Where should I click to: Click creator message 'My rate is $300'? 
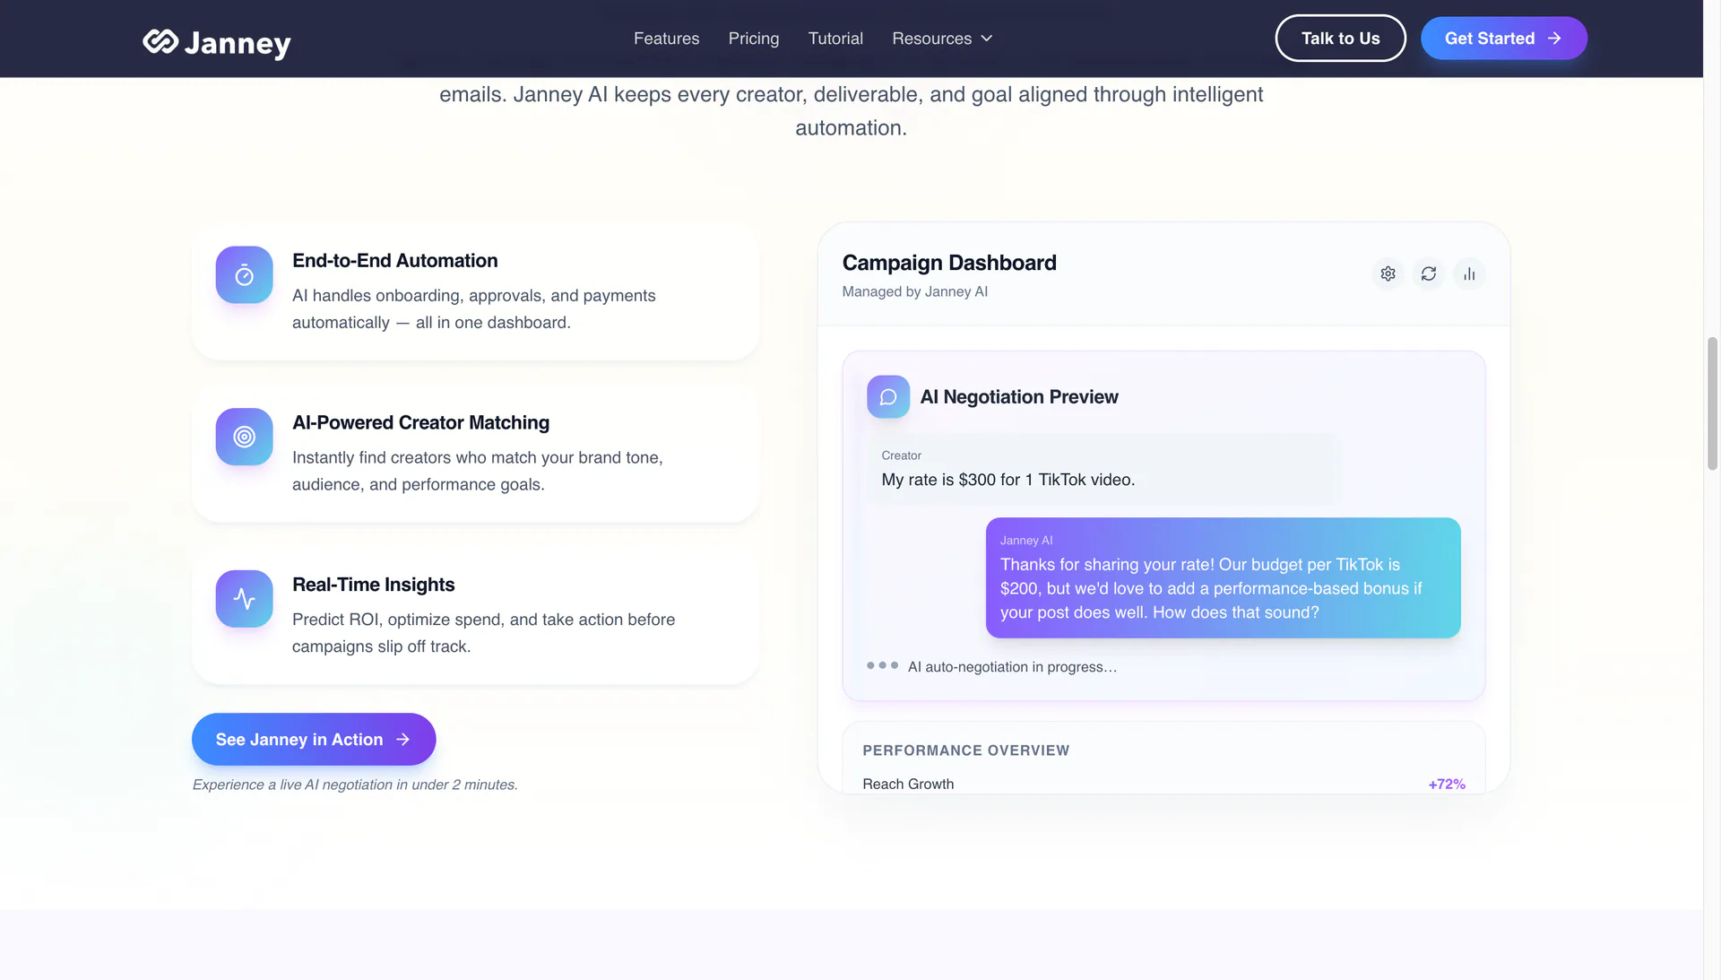click(1008, 480)
